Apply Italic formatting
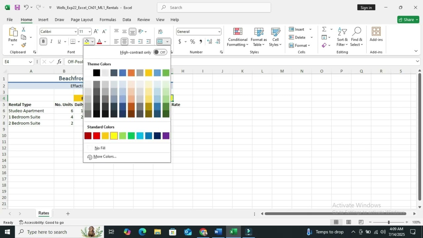Image resolution: width=423 pixels, height=238 pixels. tap(51, 42)
